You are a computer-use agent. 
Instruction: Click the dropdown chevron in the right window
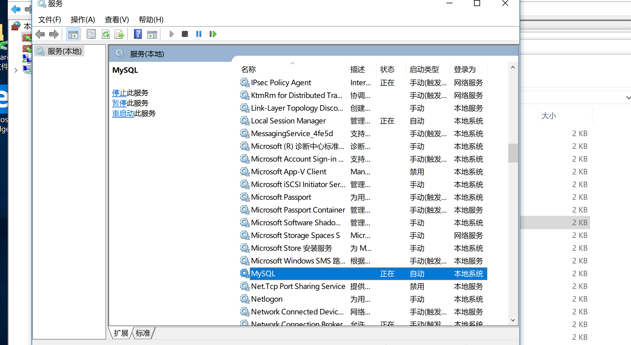click(x=628, y=98)
